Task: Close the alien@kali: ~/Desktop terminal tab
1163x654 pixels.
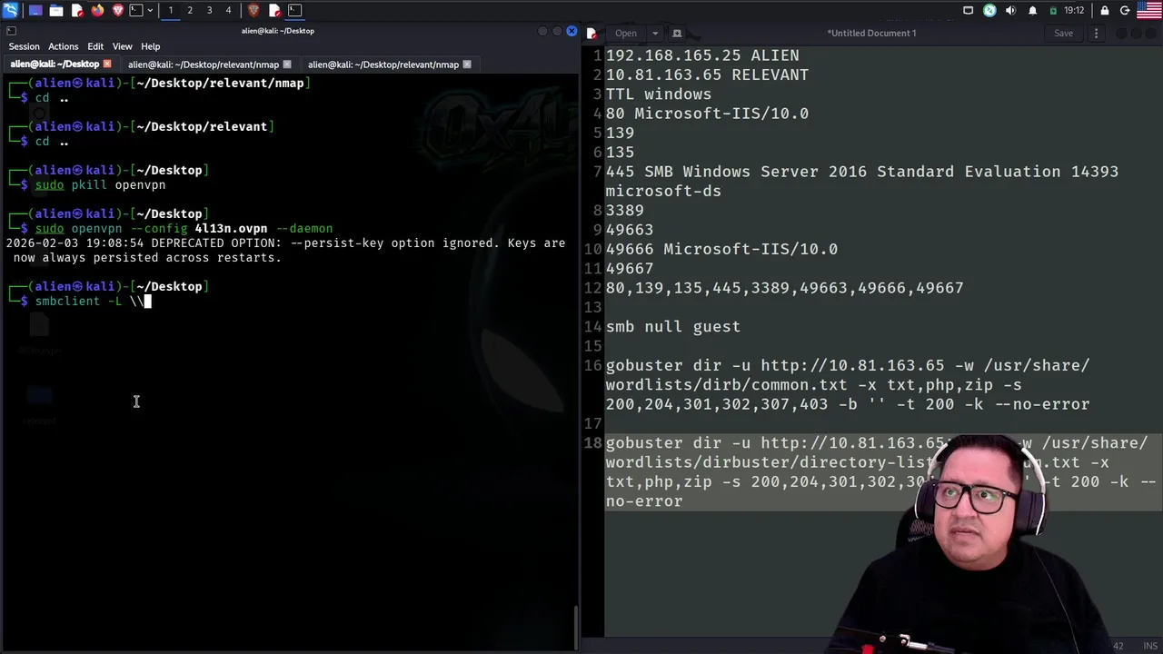Action: point(107,64)
